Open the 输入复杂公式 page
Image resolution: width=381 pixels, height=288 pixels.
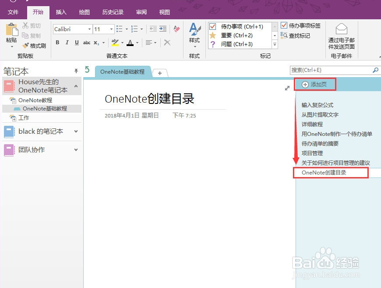[317, 105]
